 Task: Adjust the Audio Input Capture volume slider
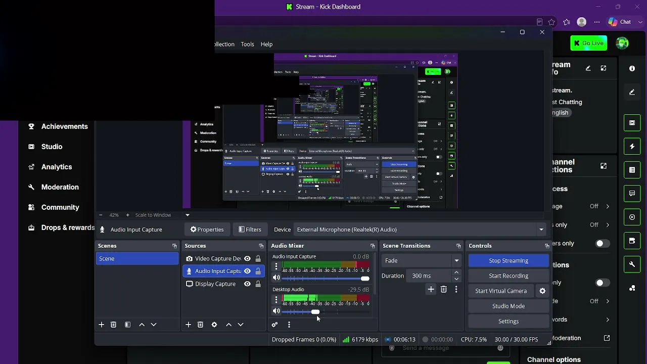tap(365, 278)
